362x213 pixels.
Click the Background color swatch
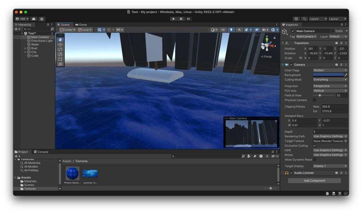pos(328,75)
